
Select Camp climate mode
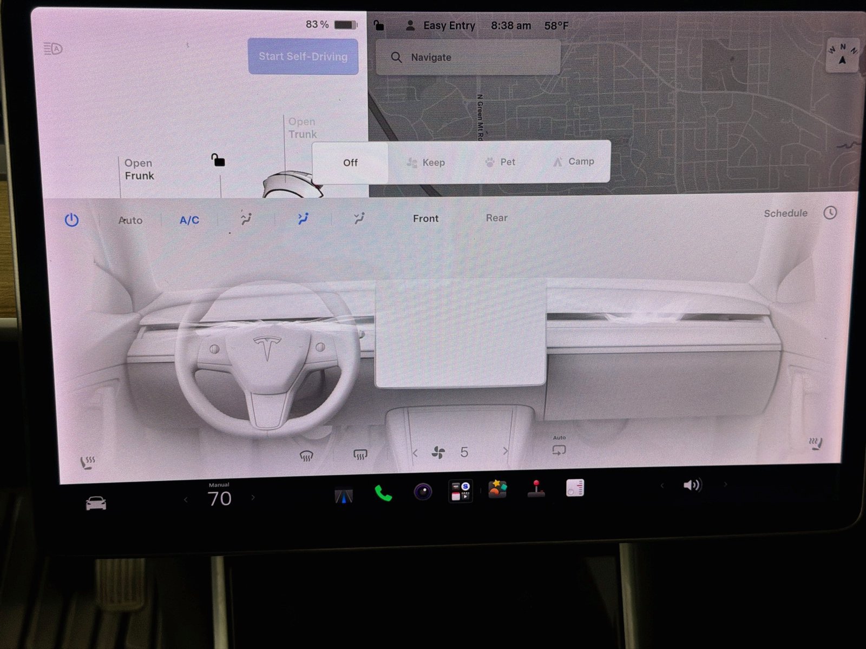[574, 161]
